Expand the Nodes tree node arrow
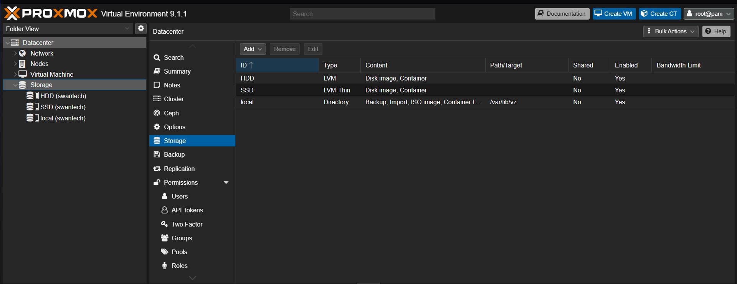 point(15,64)
